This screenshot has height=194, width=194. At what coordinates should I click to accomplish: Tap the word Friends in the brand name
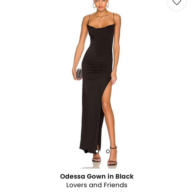click(x=115, y=185)
